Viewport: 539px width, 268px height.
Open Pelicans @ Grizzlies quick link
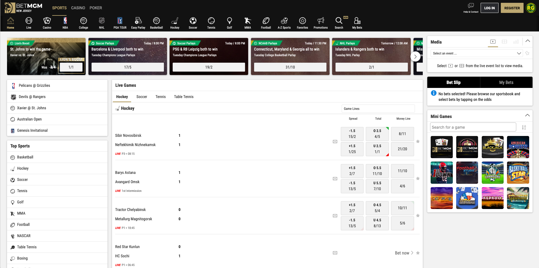point(57,85)
